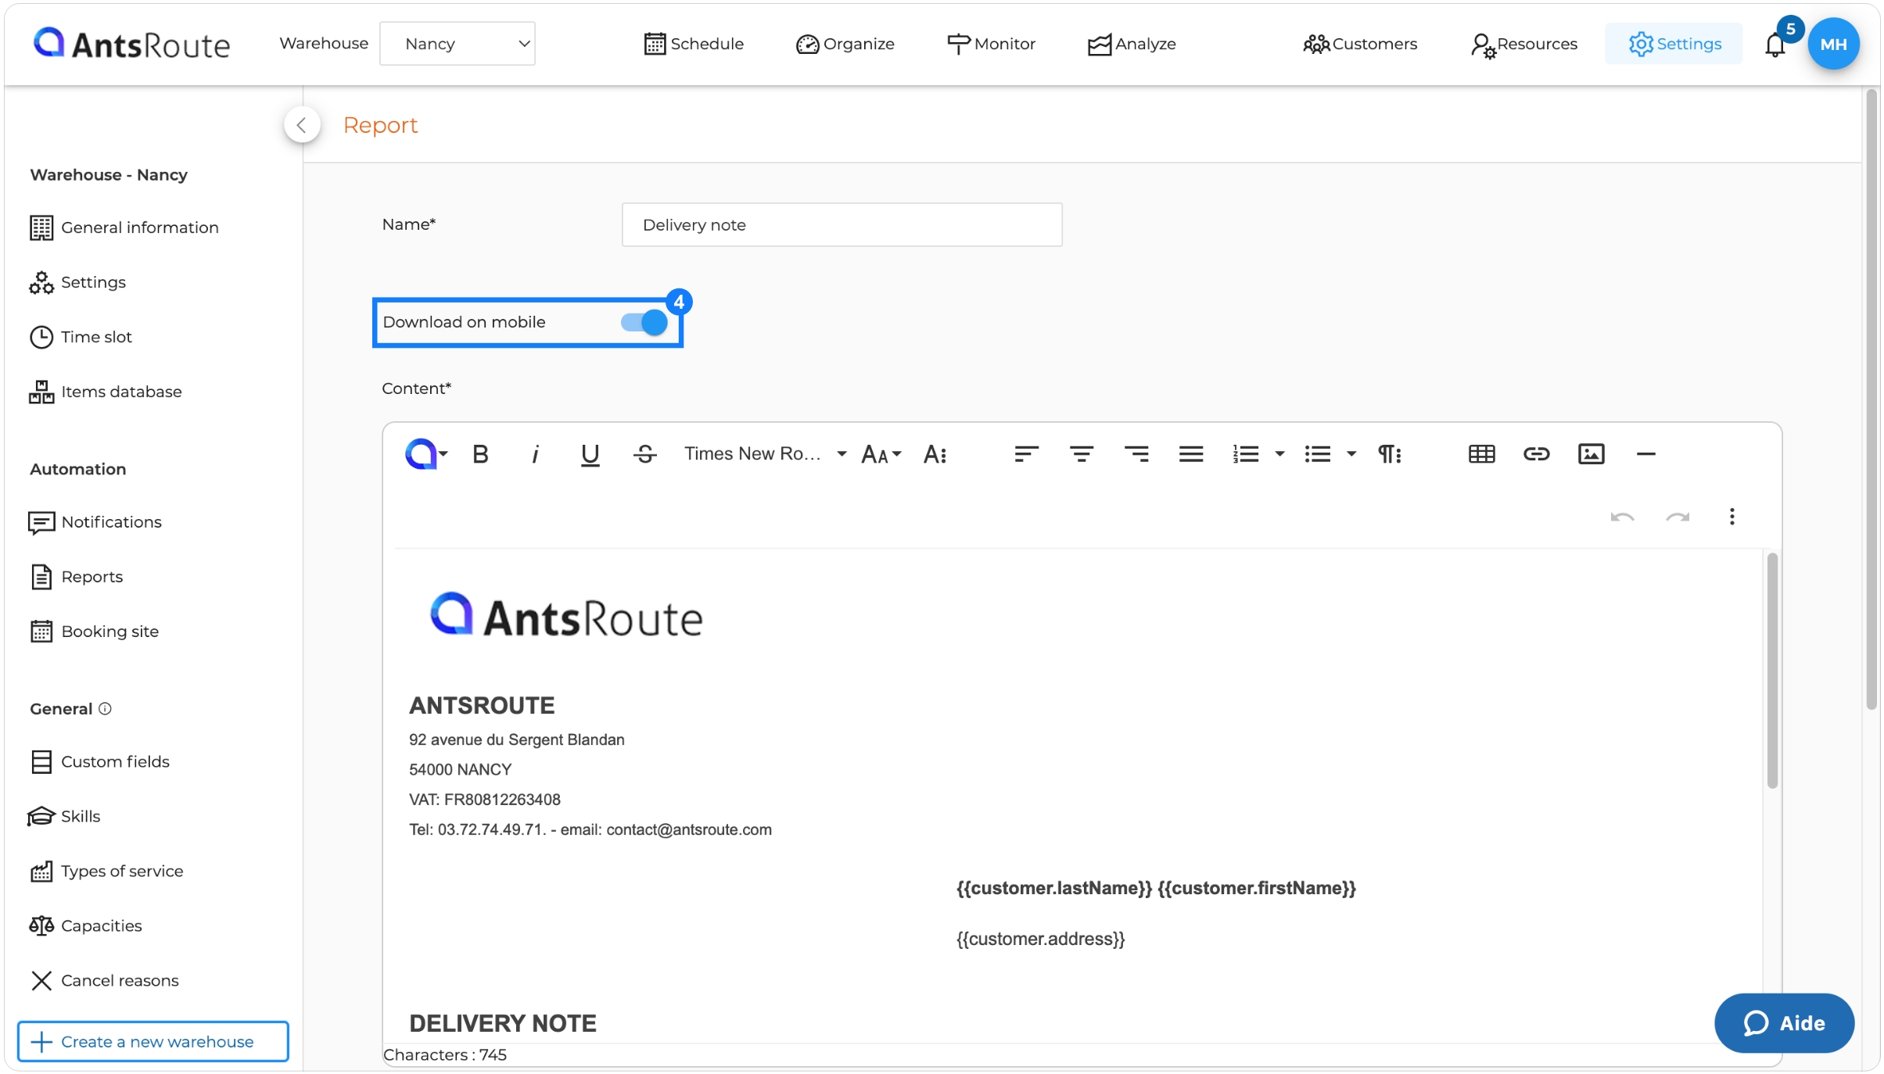Redo the last edit
1884x1074 pixels.
point(1678,517)
